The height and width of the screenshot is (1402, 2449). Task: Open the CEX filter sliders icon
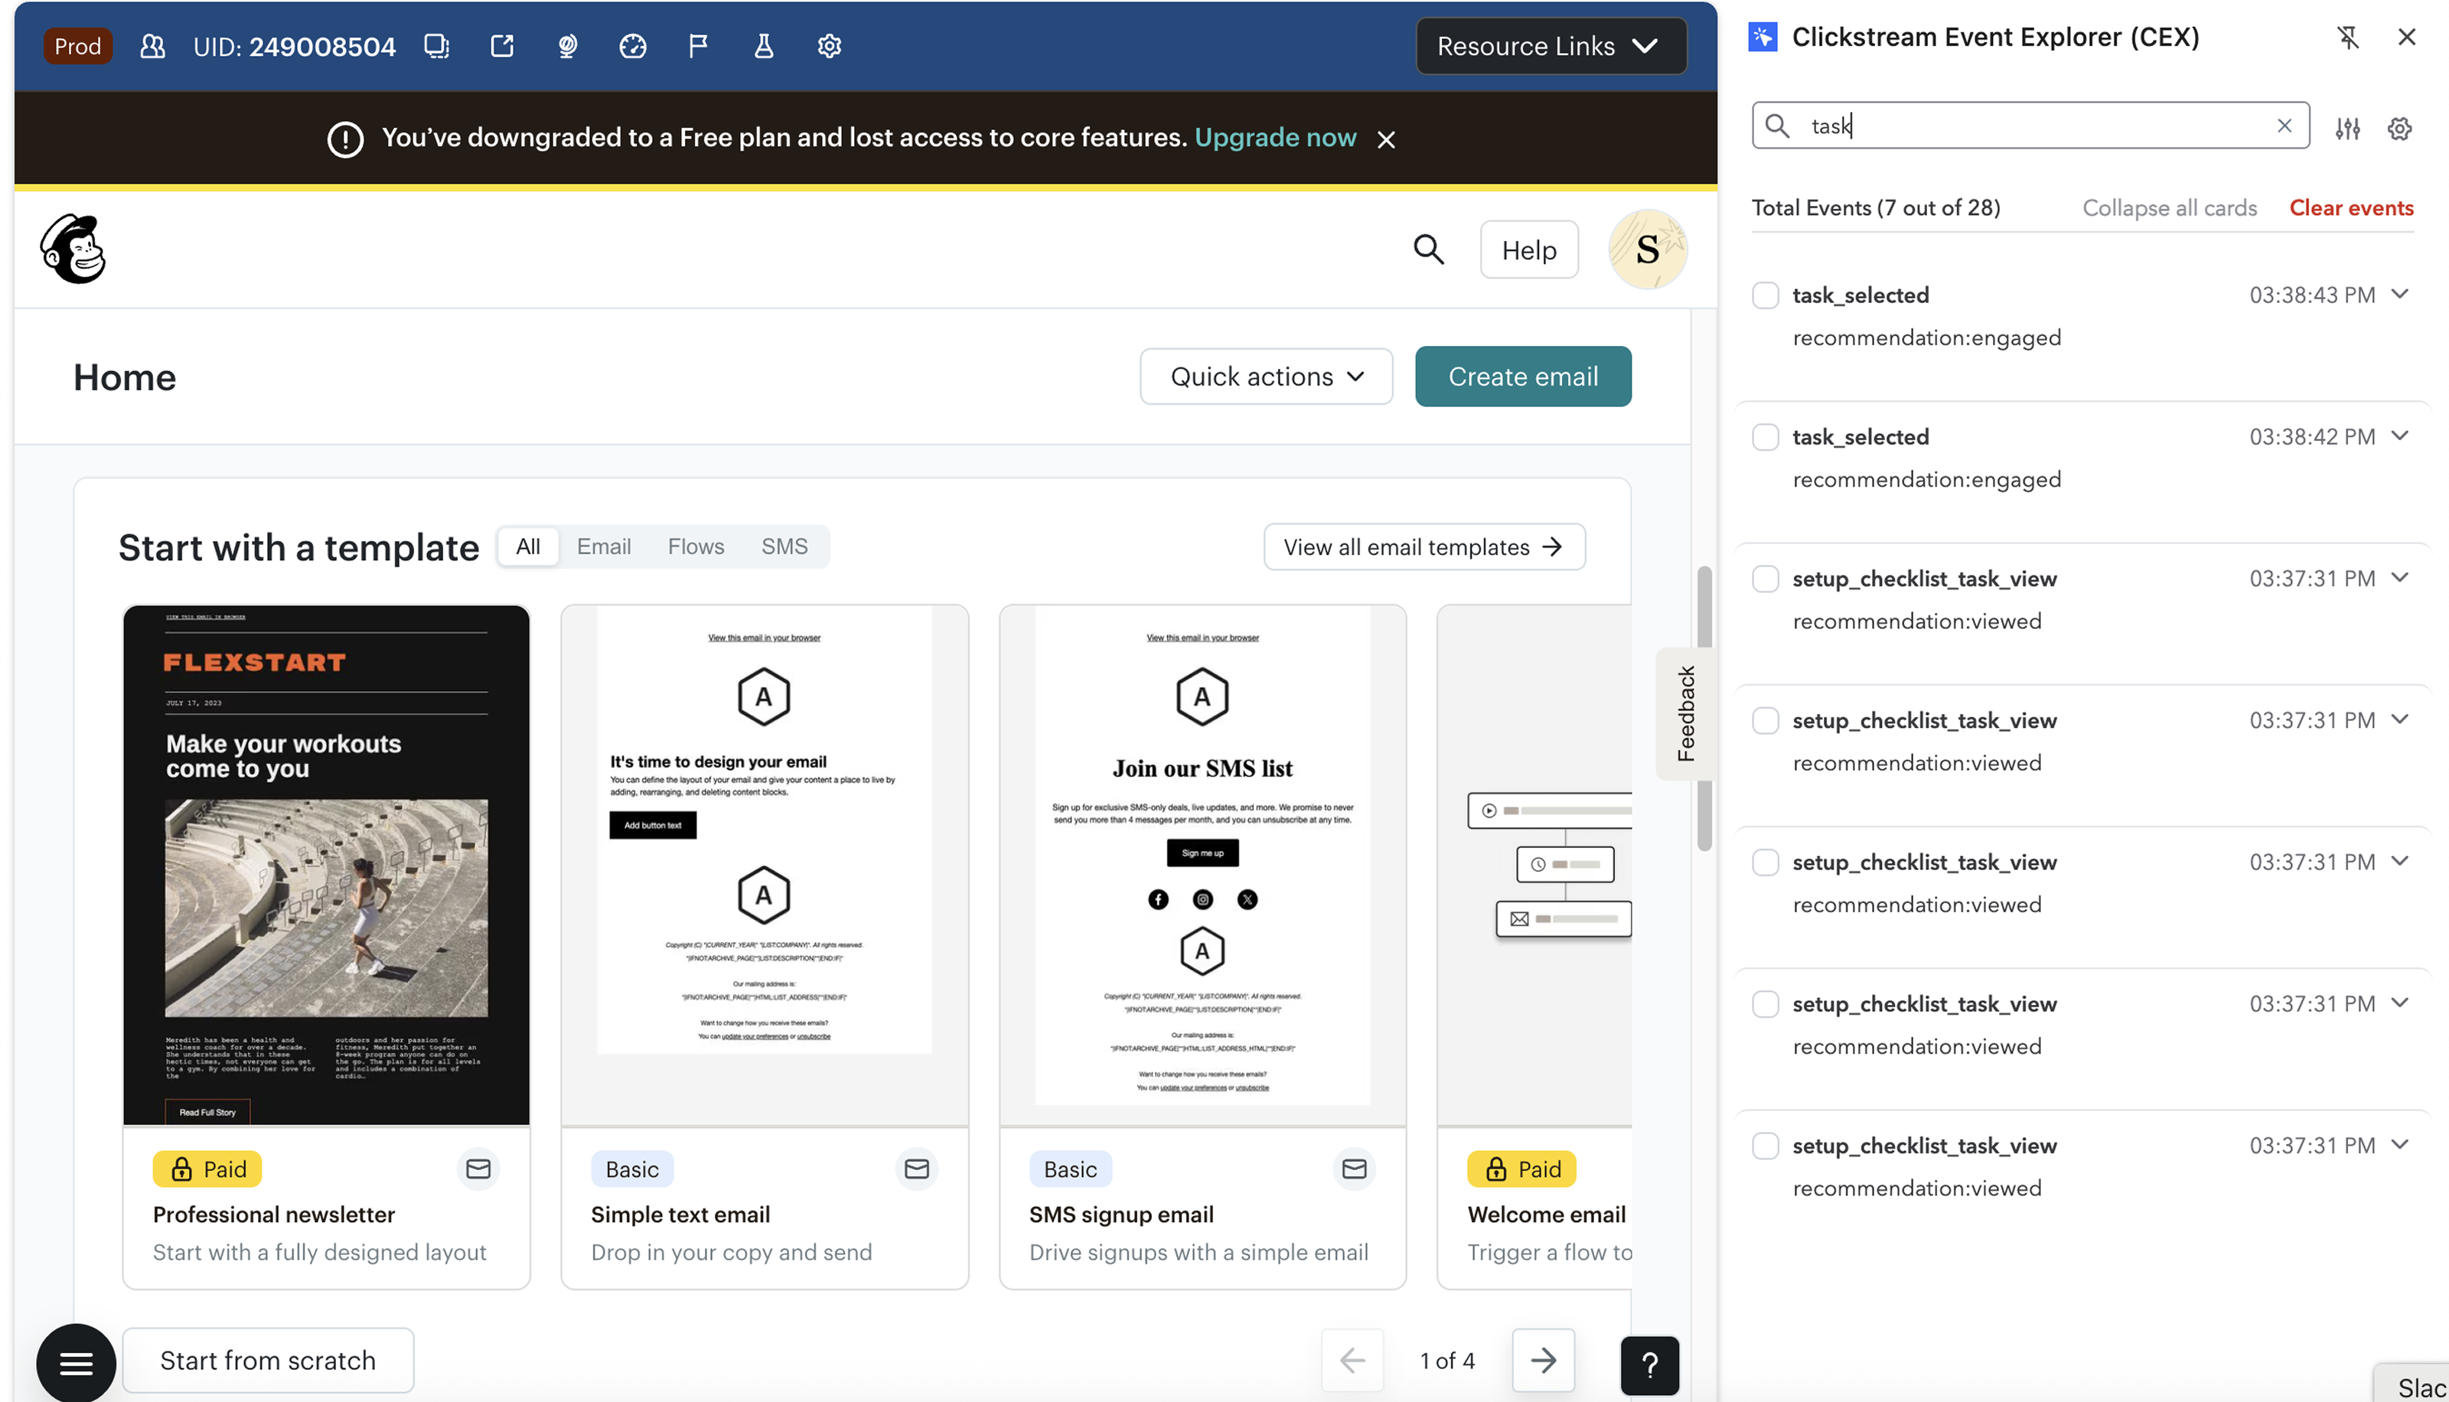tap(2348, 128)
